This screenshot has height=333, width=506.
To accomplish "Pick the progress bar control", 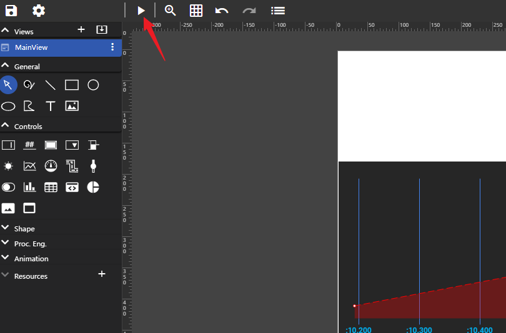I will coord(93,145).
